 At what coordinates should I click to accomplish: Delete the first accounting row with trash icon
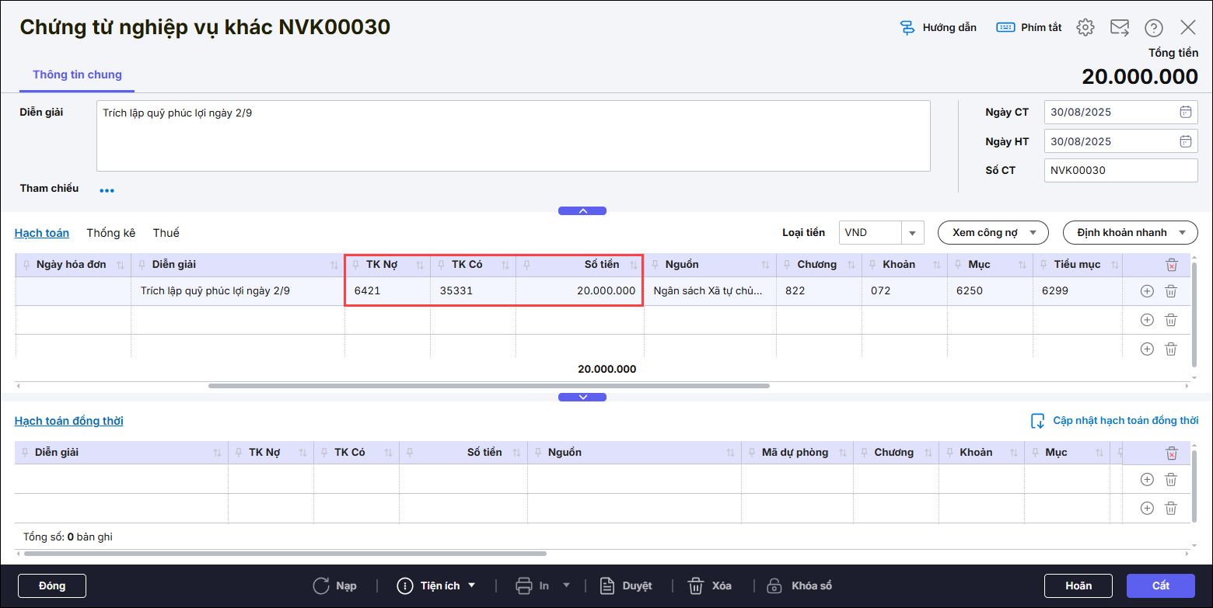tap(1170, 291)
